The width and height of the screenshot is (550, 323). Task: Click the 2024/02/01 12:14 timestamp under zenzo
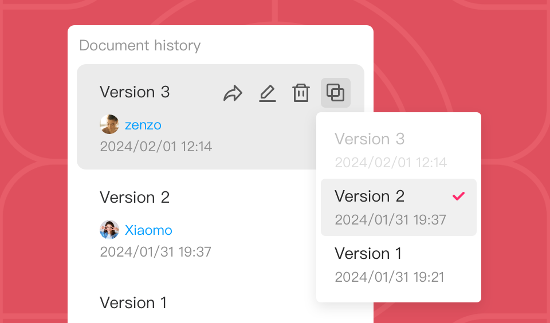[156, 146]
